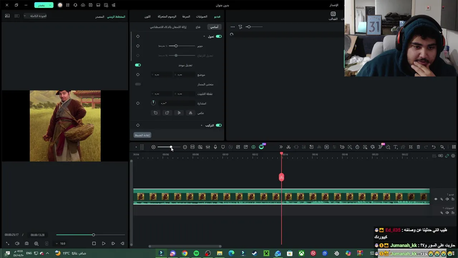Viewport: 458px width, 258px height.
Task: Click the timeline zoom slider handle
Action: tap(171, 147)
